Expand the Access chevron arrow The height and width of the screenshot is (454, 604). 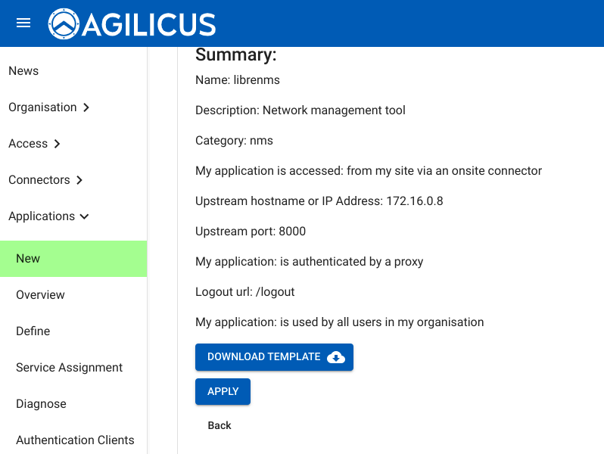click(57, 144)
